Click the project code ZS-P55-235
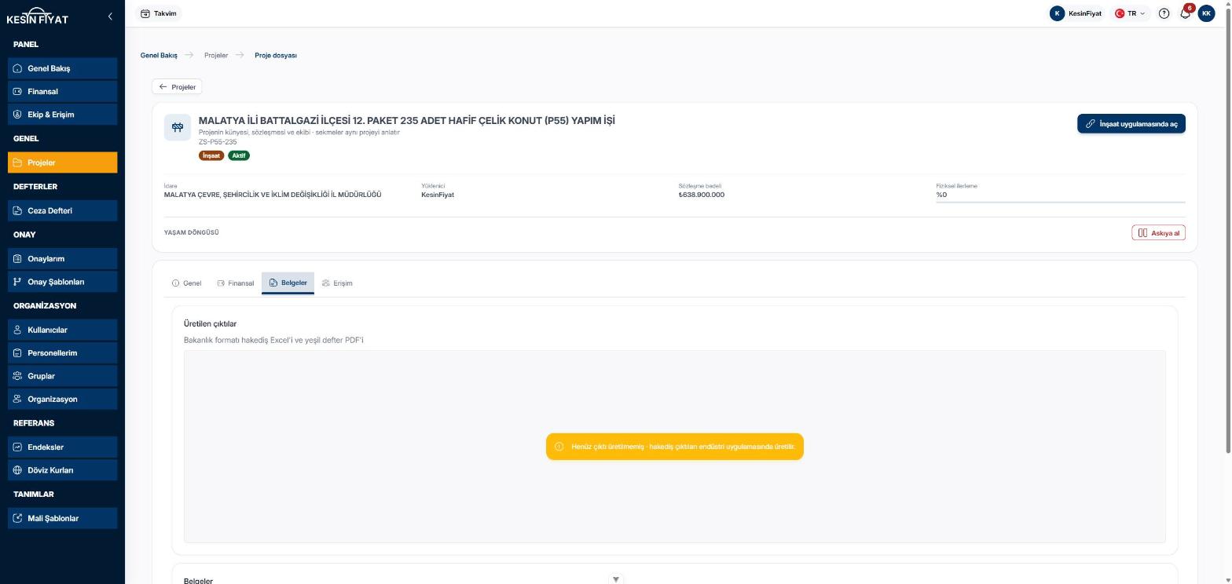The width and height of the screenshot is (1232, 584). (218, 142)
